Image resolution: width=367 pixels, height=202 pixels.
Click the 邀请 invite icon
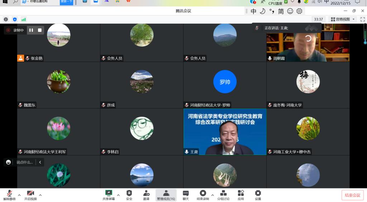click(146, 195)
